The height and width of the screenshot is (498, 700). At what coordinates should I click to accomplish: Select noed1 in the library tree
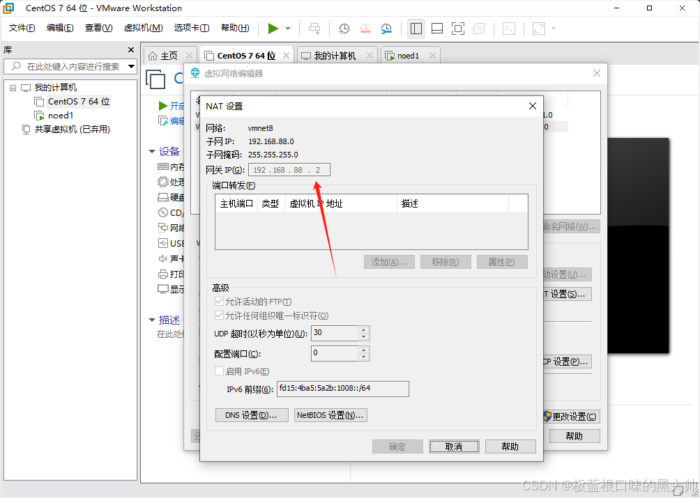click(61, 116)
